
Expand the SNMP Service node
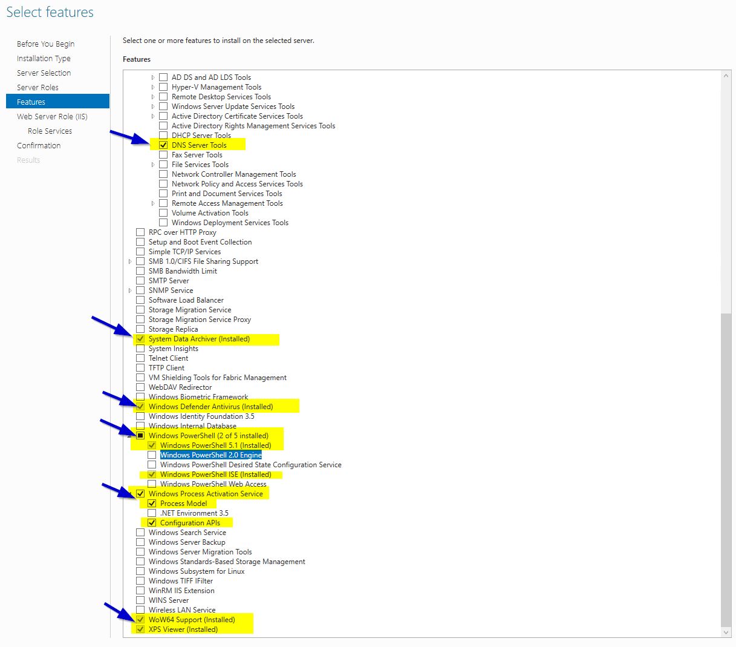pos(130,291)
